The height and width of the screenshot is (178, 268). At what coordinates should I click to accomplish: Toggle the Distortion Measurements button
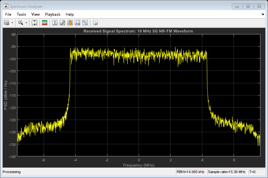[78, 23]
